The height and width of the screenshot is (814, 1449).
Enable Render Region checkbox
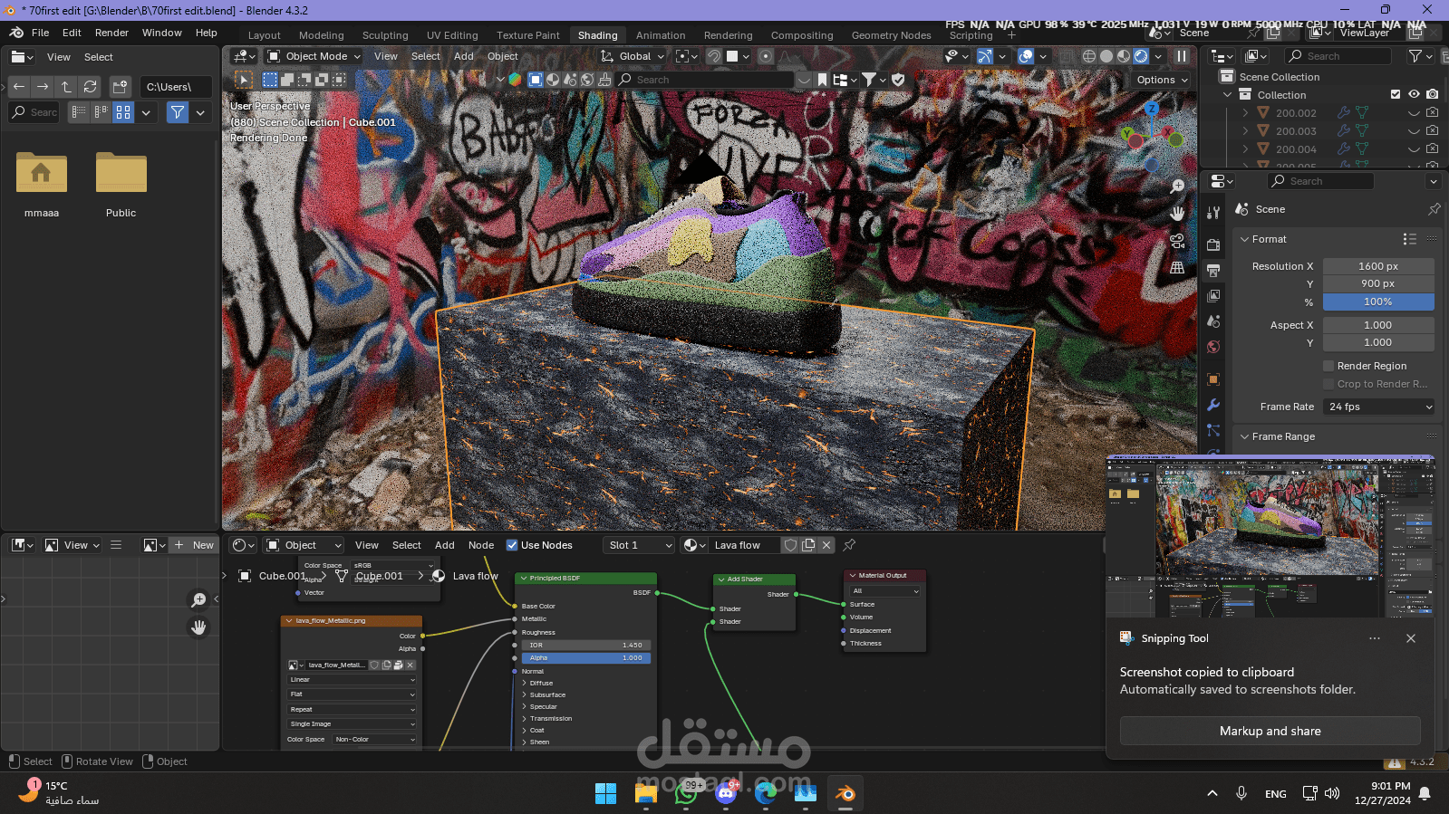coord(1328,366)
